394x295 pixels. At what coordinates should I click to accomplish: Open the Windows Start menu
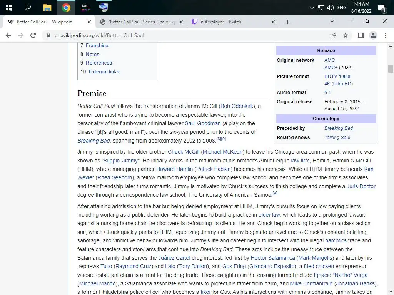pyautogui.click(x=9, y=8)
